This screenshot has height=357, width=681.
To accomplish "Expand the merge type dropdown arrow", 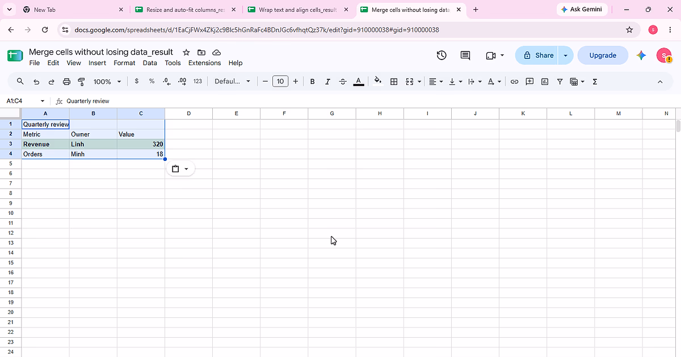I will point(419,82).
